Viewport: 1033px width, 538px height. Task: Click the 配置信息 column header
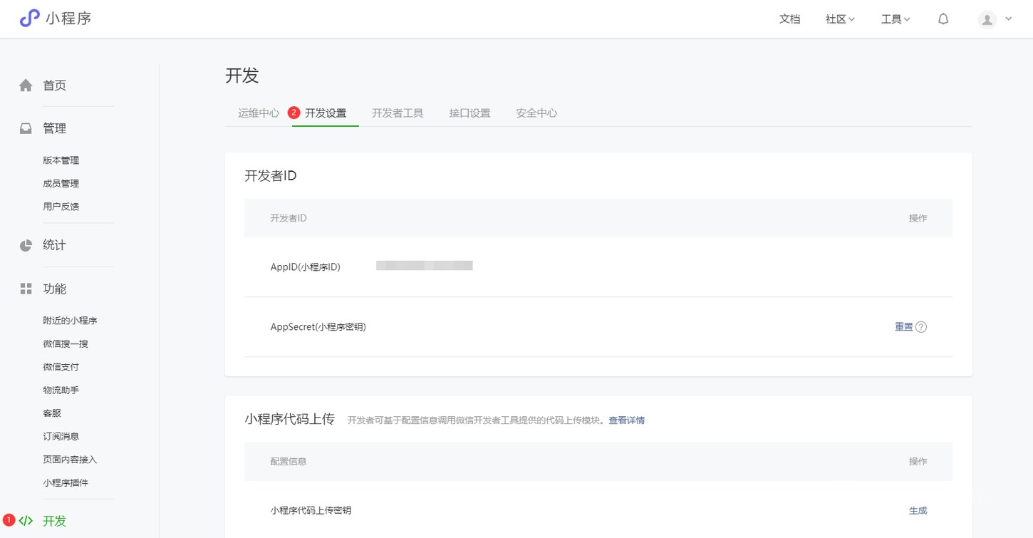pos(289,462)
